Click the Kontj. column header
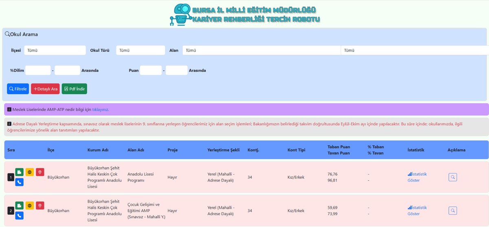 (x=253, y=150)
